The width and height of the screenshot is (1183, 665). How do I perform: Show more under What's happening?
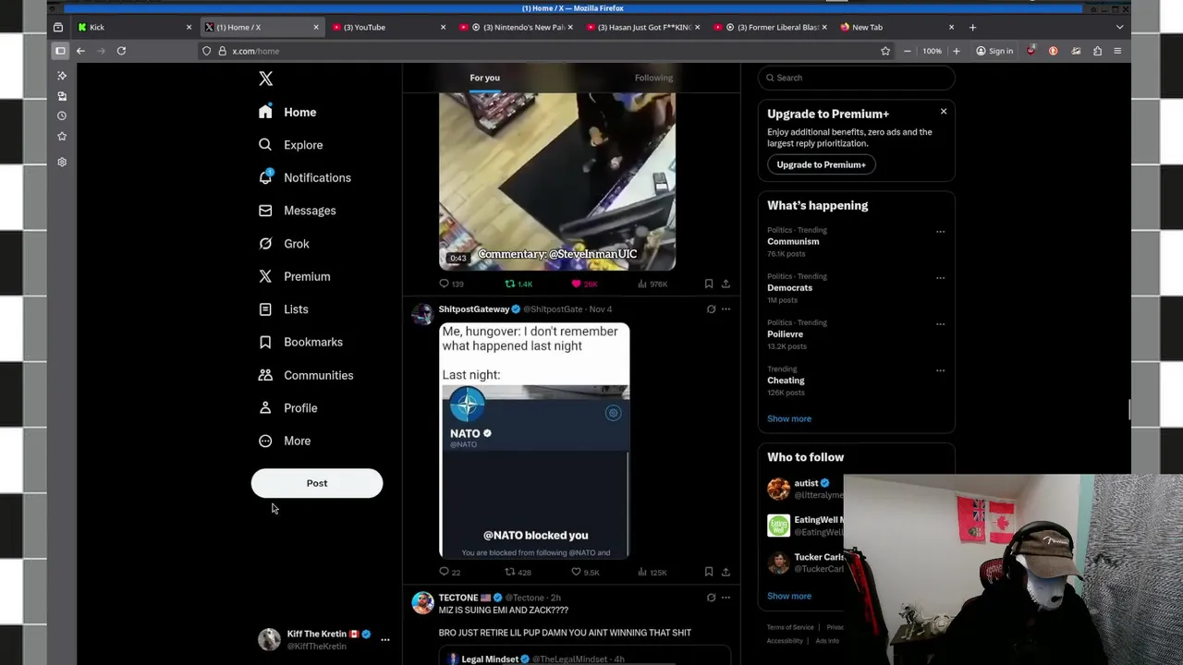789,418
